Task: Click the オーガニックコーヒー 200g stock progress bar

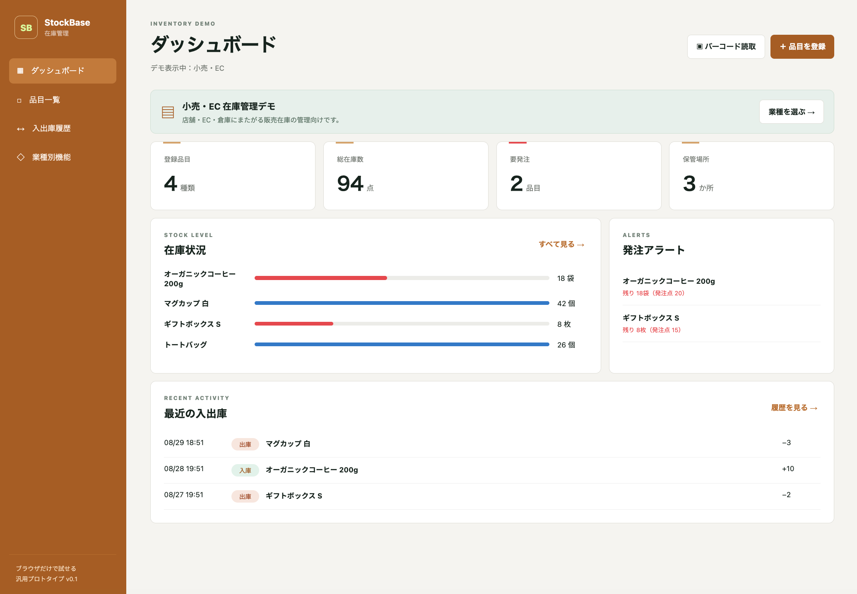Action: (402, 278)
